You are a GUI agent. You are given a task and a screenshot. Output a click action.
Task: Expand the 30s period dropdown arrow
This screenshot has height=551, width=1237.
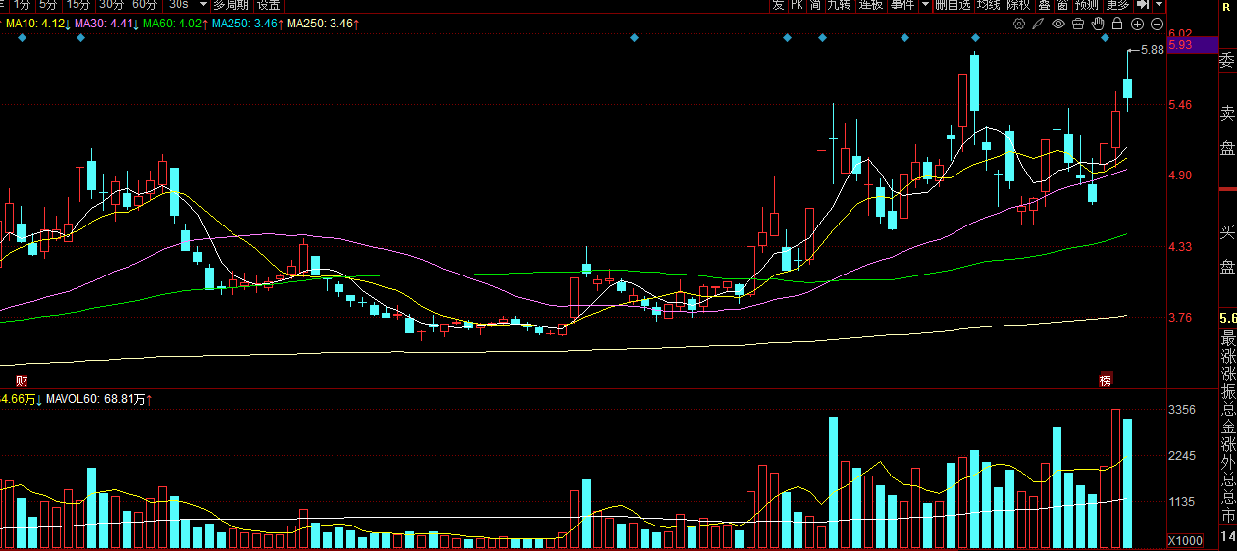[x=203, y=5]
